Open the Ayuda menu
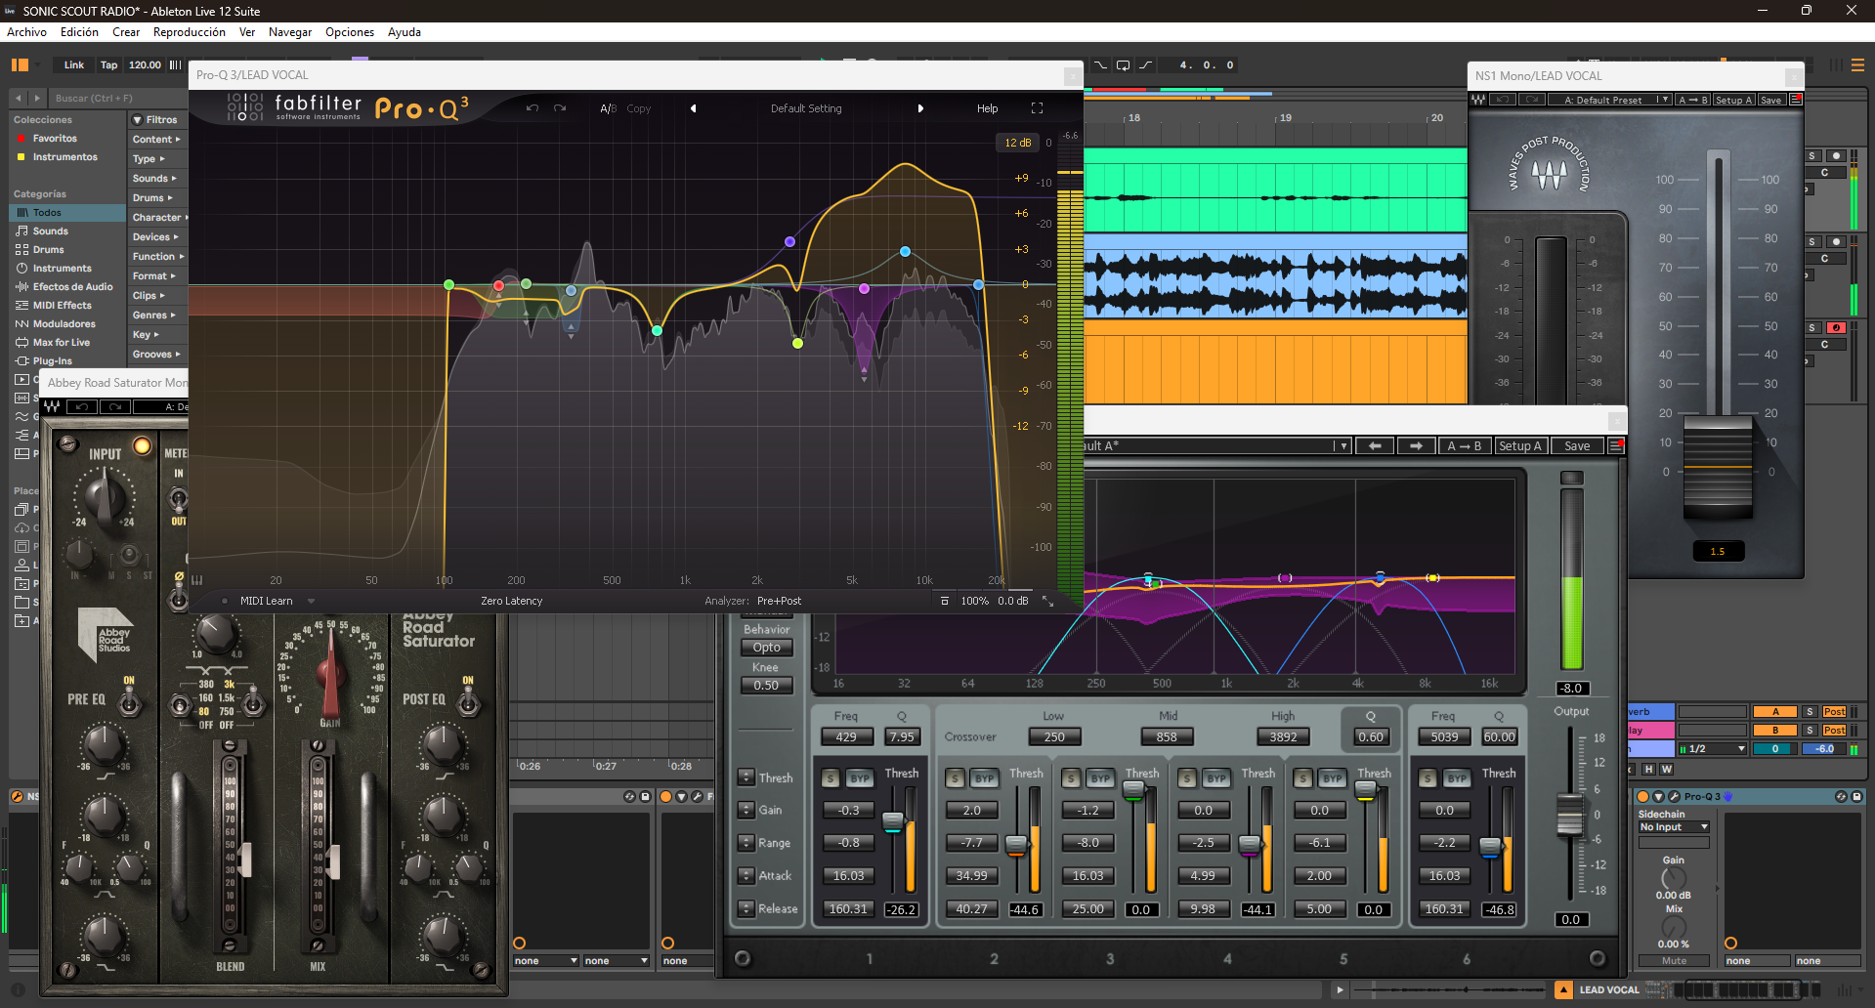 (405, 32)
